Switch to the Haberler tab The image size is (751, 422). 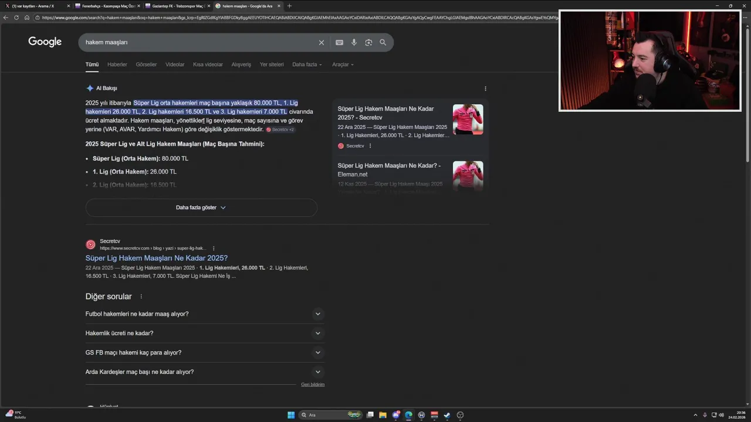tap(117, 64)
